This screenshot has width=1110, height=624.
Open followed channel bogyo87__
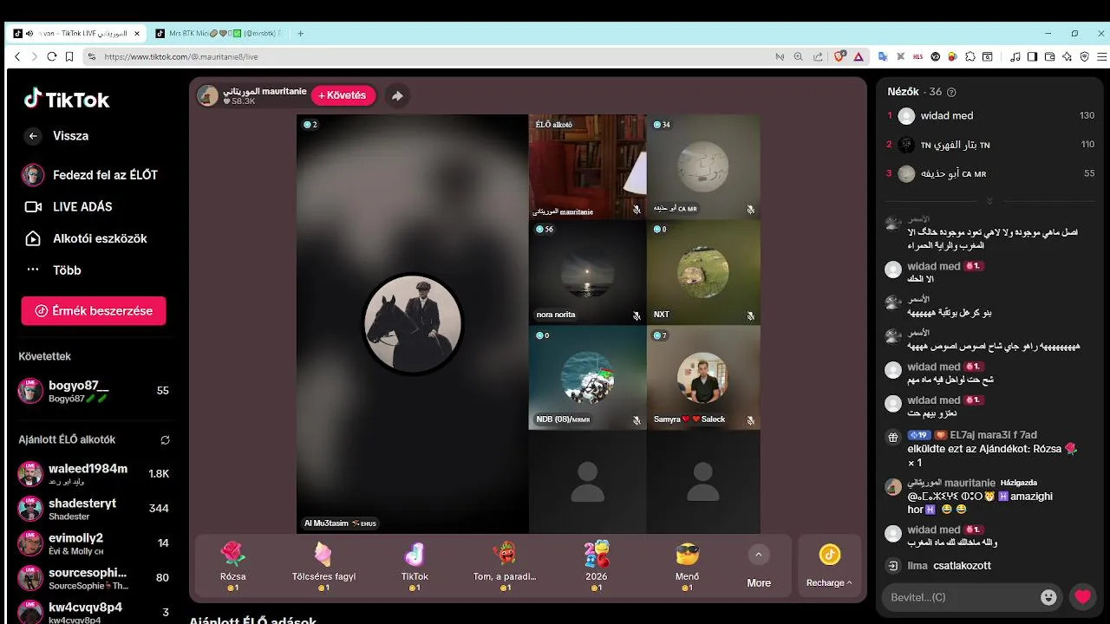tap(94, 391)
